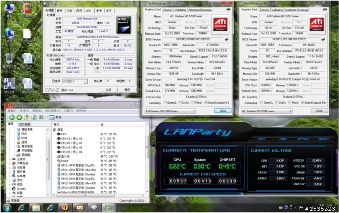Click EXIT in LANParty panel

262,139
